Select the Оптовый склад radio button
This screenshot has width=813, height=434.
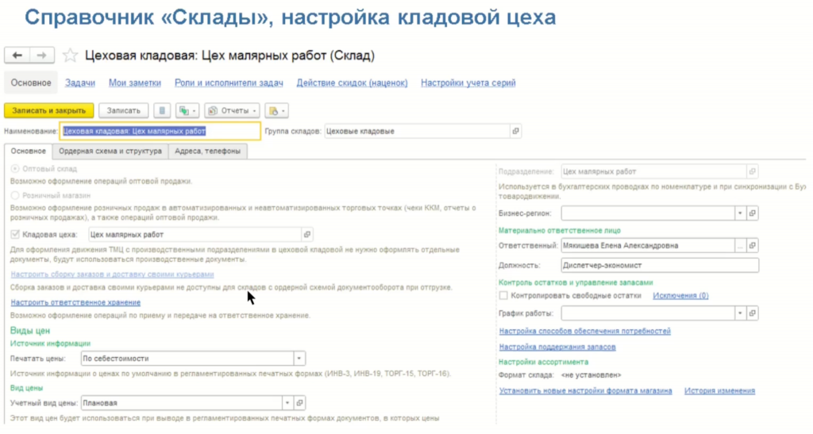point(15,169)
